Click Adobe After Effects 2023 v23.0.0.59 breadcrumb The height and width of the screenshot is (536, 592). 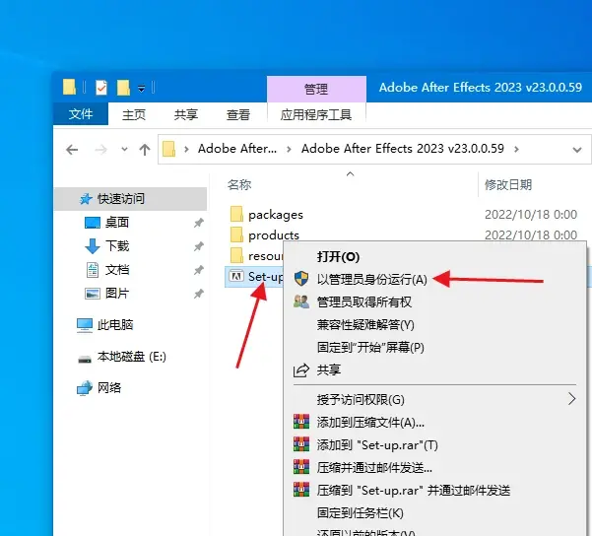[403, 149]
